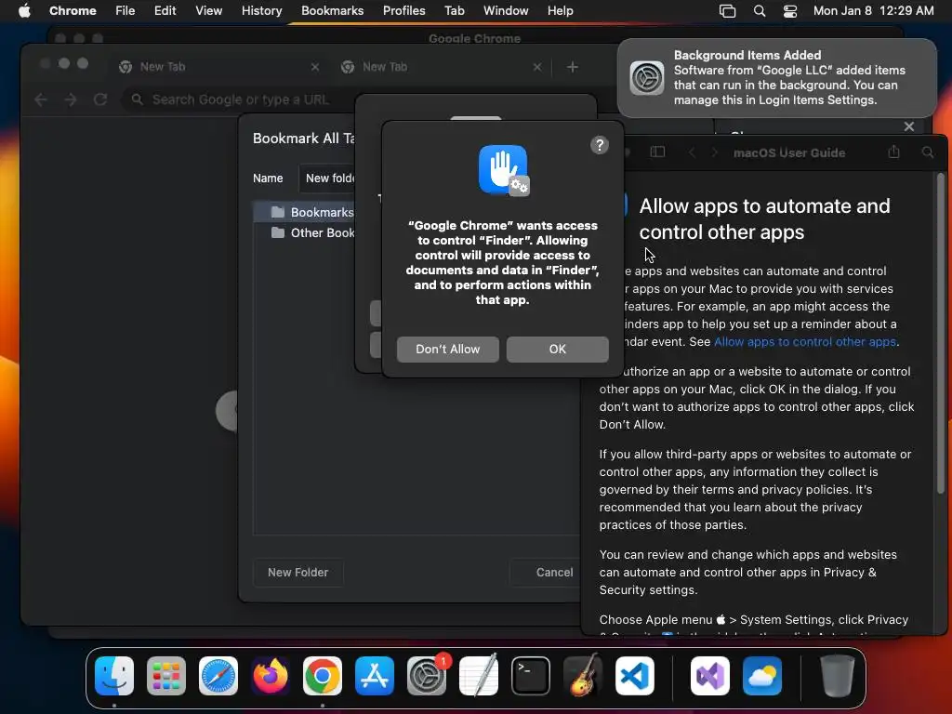Click Don't Allow in the permission dialog
Viewport: 952px width, 714px height.
[x=447, y=350]
